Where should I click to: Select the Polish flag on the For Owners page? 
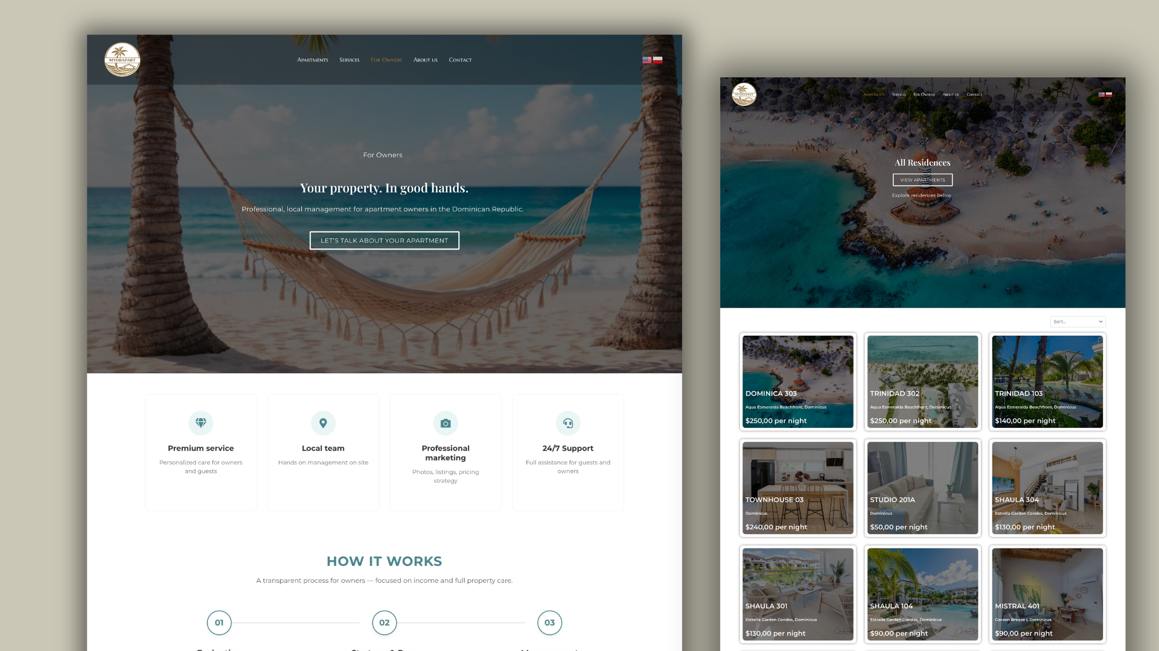[x=657, y=60]
